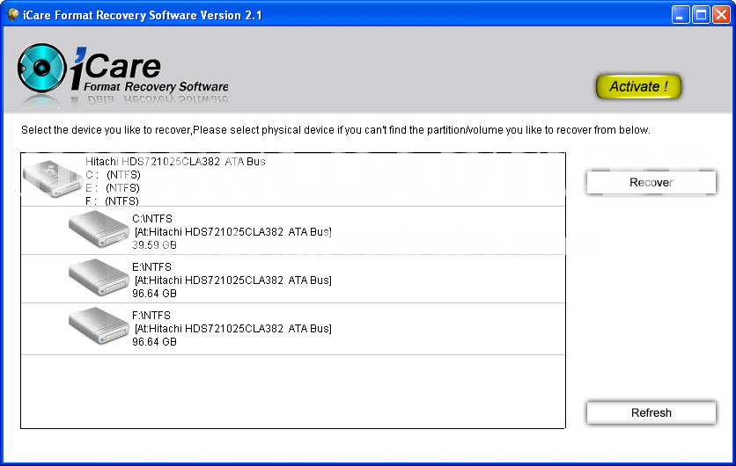Click the 'C : (NTFS)' line under Hitachi device
This screenshot has height=466, width=736.
tap(113, 175)
